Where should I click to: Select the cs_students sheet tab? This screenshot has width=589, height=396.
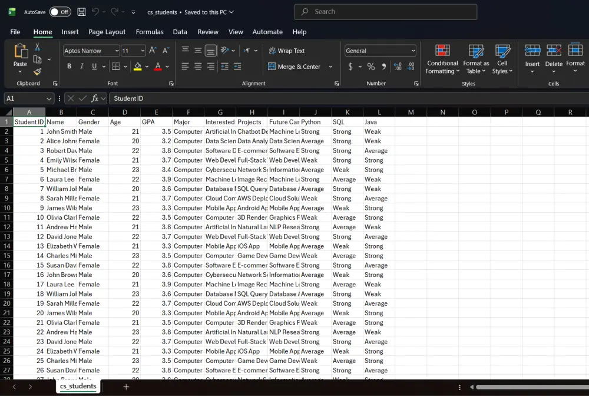point(78,386)
